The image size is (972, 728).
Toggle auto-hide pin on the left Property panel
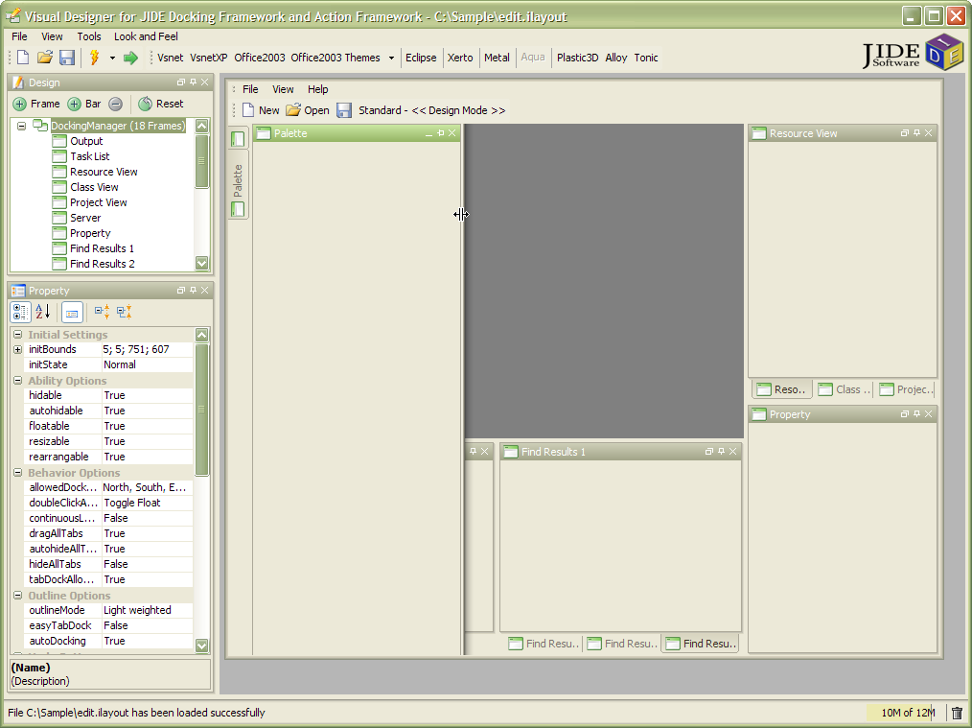point(193,291)
